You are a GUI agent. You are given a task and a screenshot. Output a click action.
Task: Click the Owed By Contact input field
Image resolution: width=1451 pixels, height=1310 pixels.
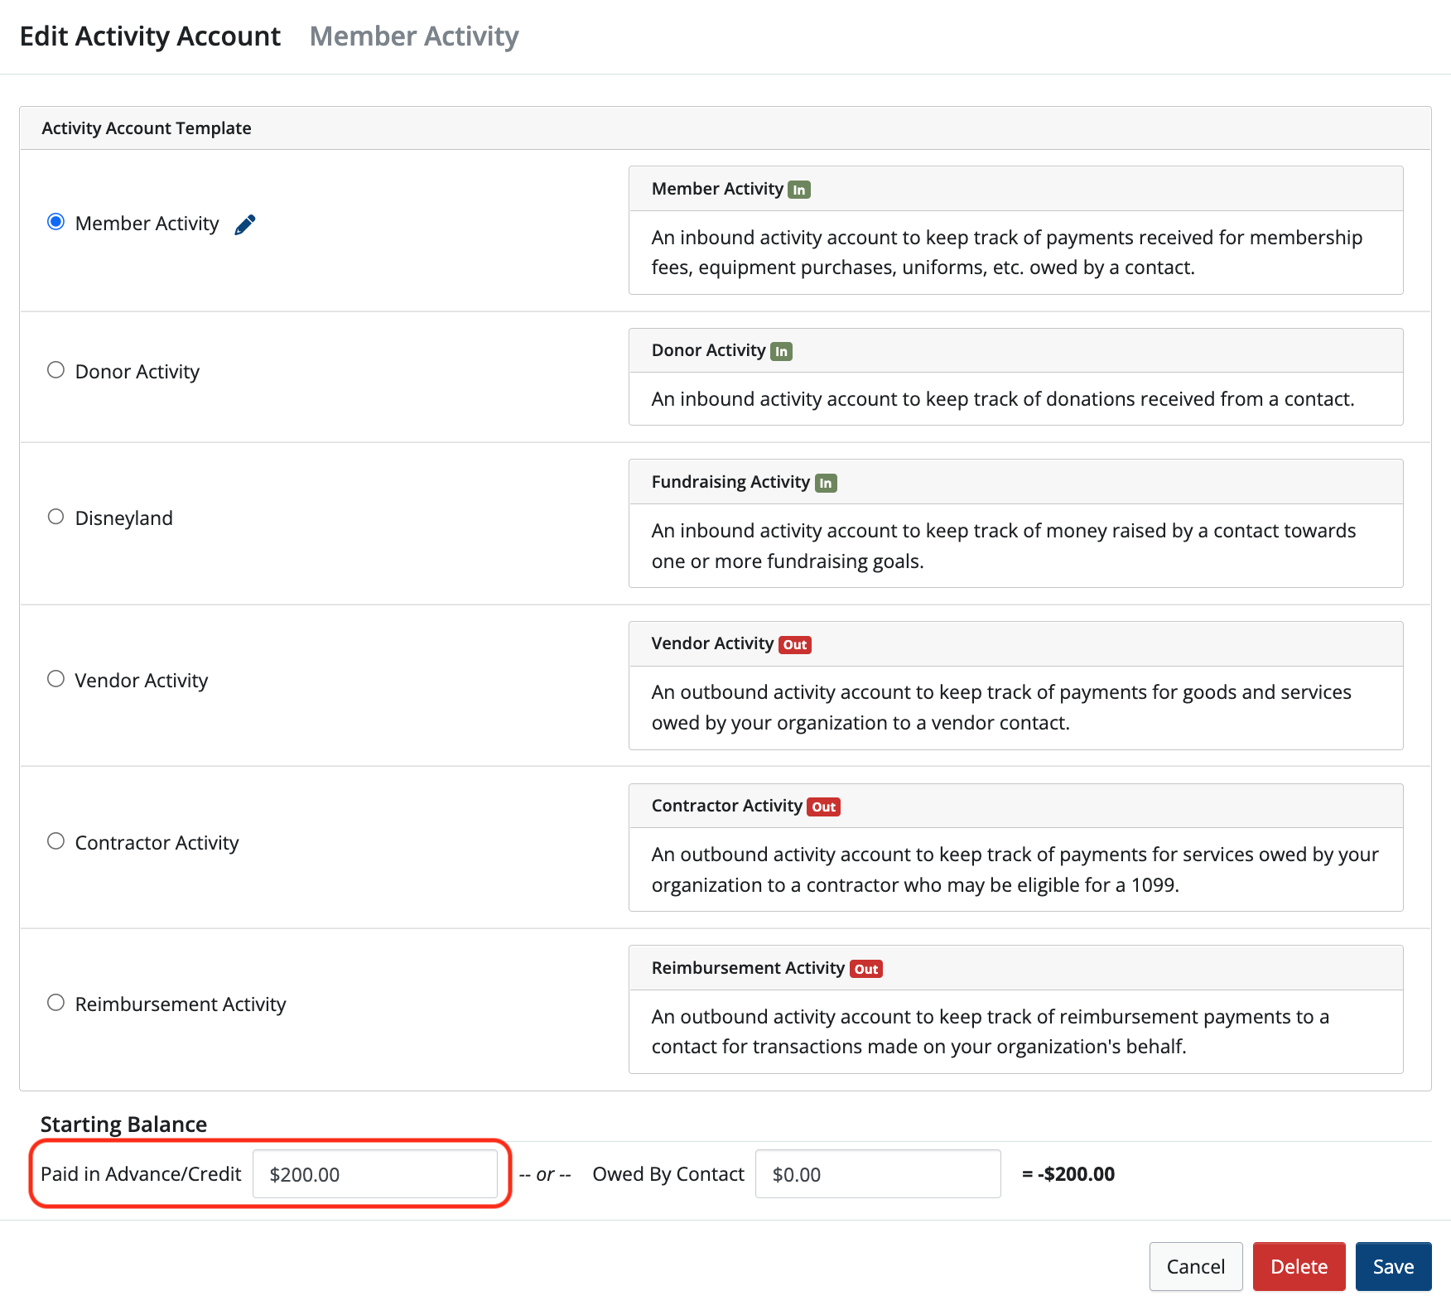[x=877, y=1173]
